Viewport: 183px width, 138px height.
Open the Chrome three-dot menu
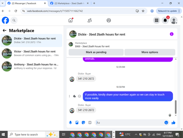coord(179,11)
